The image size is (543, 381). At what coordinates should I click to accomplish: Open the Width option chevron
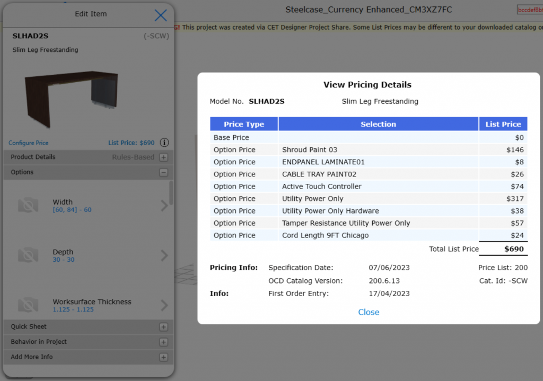[164, 206]
